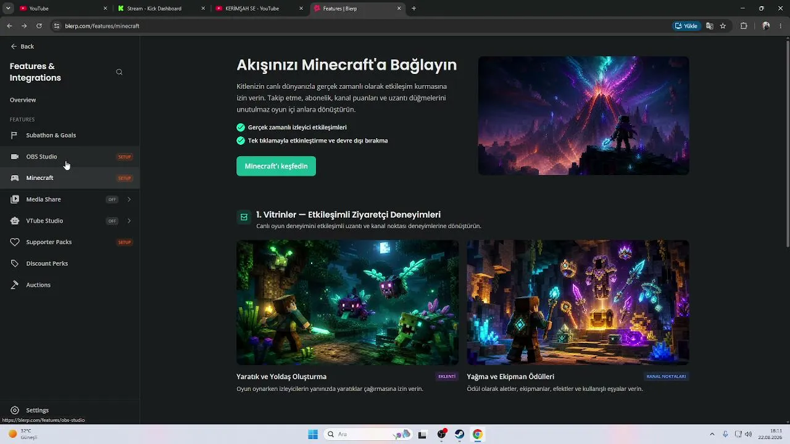Viewport: 790px width, 444px height.
Task: Bookmark this page with the star icon
Action: click(x=723, y=26)
